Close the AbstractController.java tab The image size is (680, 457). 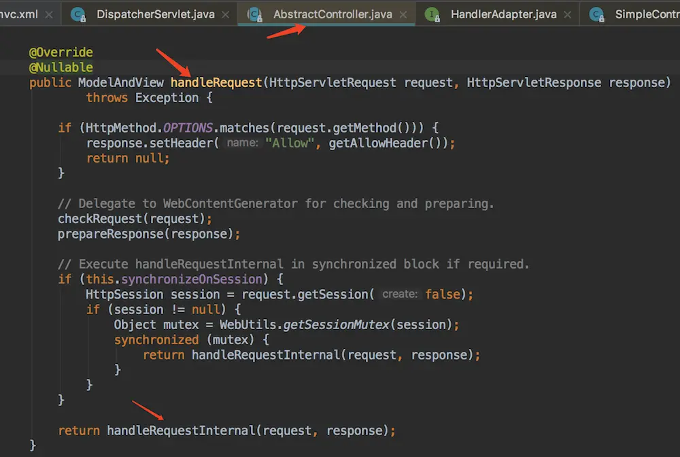pos(404,14)
